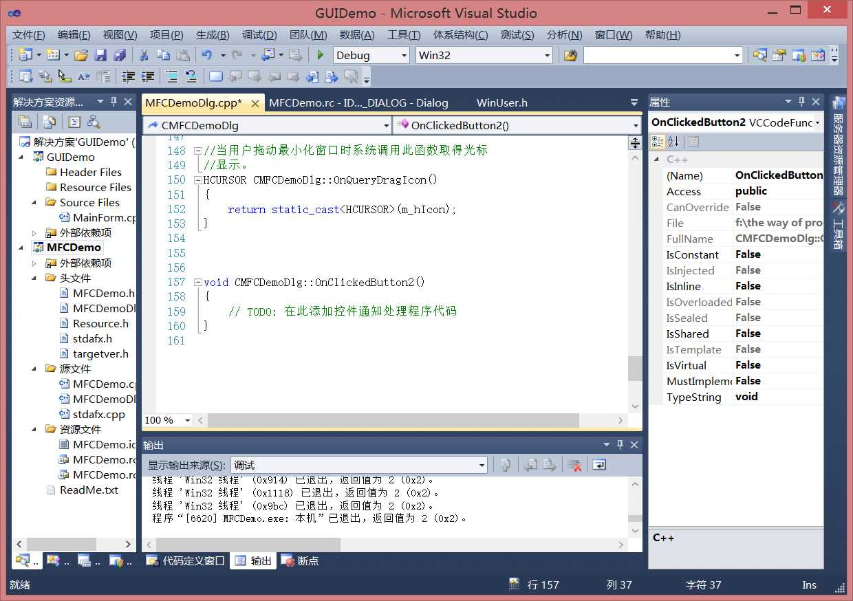Toggle Show All Files in Solution Explorer
The image size is (853, 601).
click(x=49, y=122)
